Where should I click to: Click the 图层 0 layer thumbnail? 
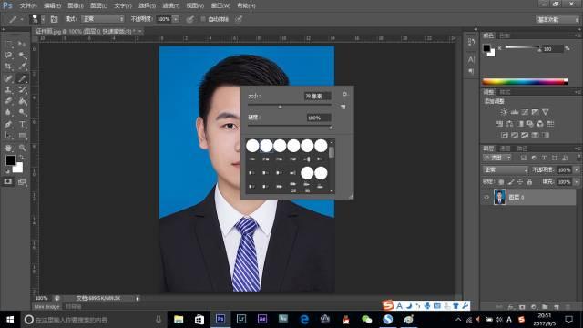click(x=499, y=197)
